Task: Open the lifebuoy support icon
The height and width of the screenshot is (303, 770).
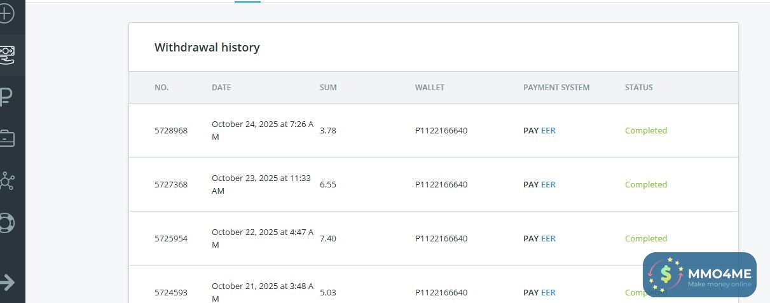Action: click(x=7, y=223)
